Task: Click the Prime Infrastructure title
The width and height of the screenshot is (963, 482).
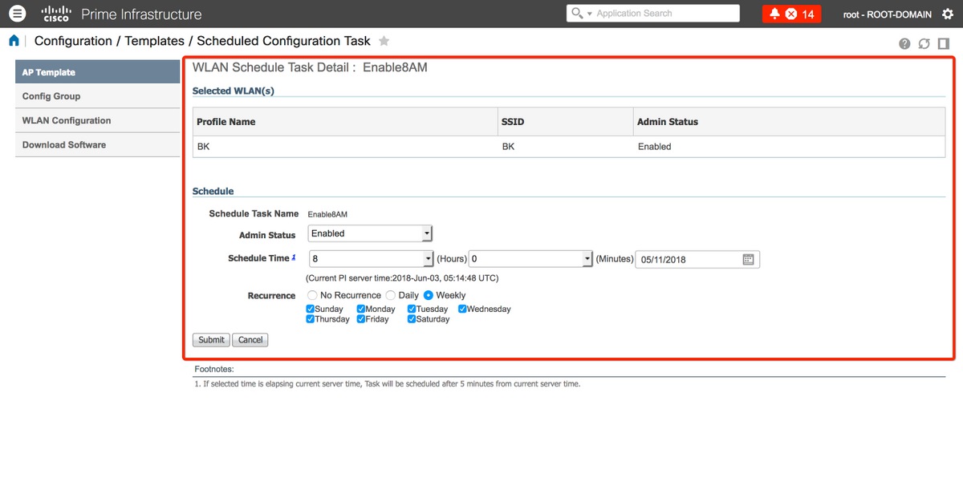Action: [x=142, y=14]
